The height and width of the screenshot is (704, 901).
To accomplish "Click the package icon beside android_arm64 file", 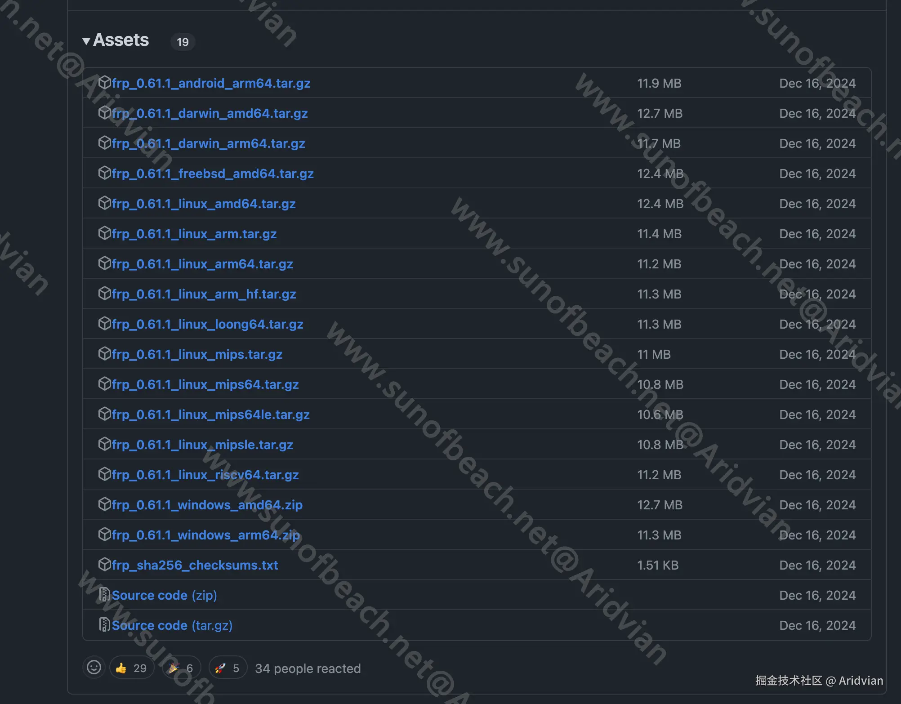I will (x=104, y=83).
